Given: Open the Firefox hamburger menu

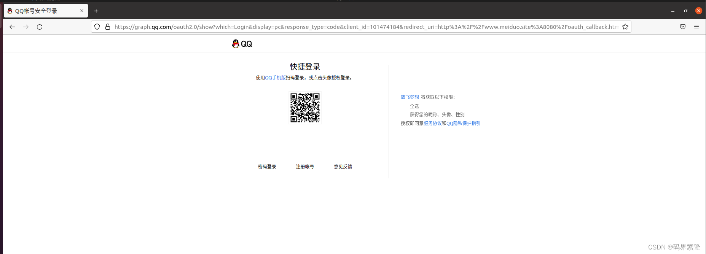Looking at the screenshot, I should [x=696, y=27].
